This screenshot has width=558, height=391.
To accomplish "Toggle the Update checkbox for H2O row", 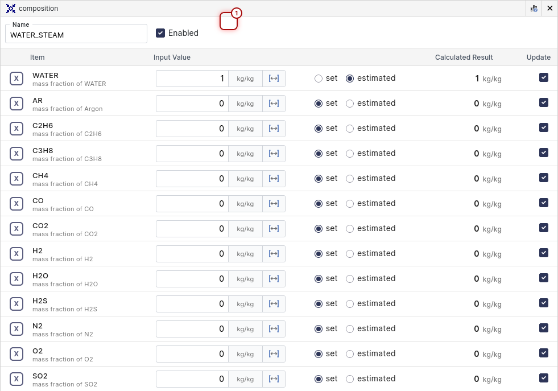I will [544, 278].
